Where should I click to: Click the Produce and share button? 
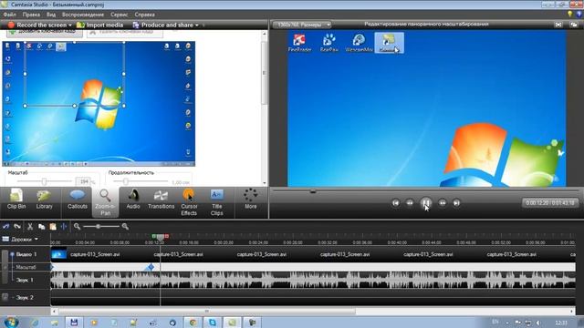(x=163, y=25)
